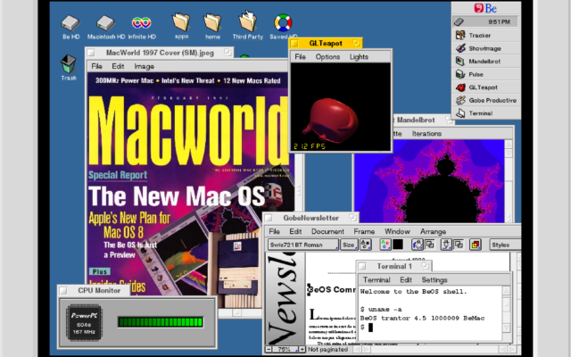The image size is (571, 357).
Task: Open the Be HD disk icon
Action: click(70, 23)
